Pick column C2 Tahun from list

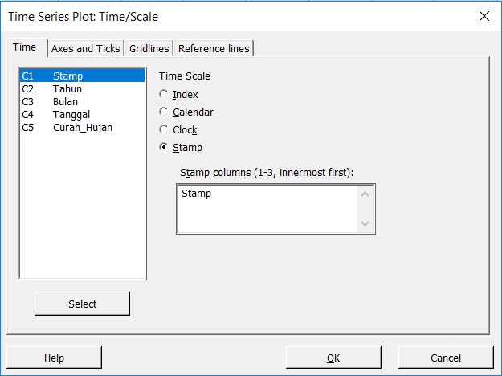coord(67,89)
